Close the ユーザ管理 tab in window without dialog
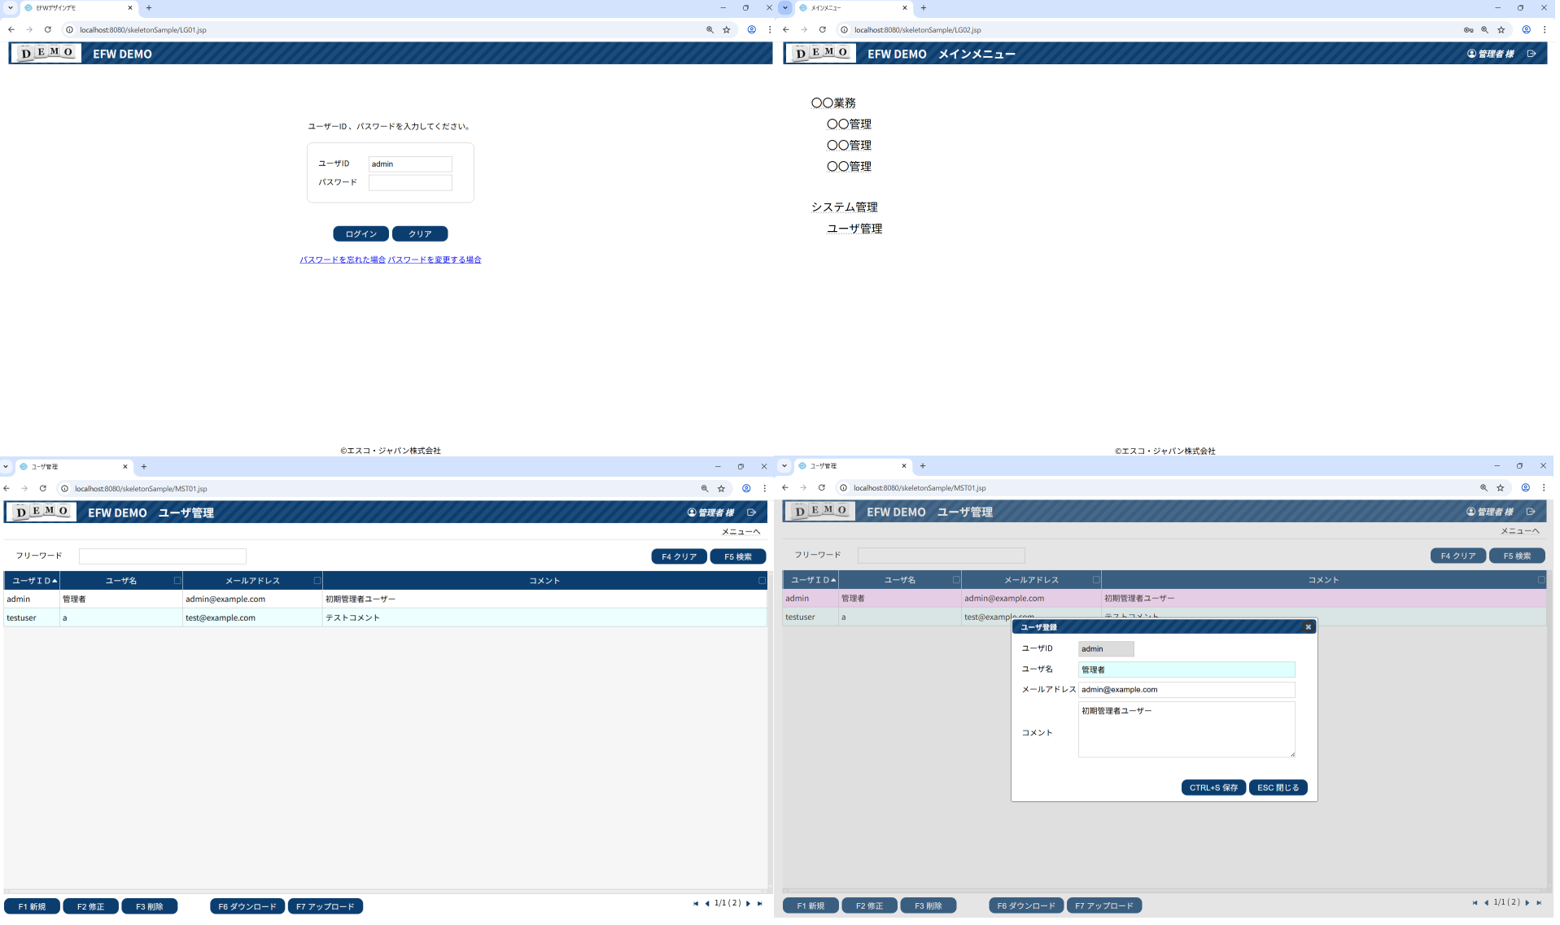The image size is (1560, 925). [125, 467]
